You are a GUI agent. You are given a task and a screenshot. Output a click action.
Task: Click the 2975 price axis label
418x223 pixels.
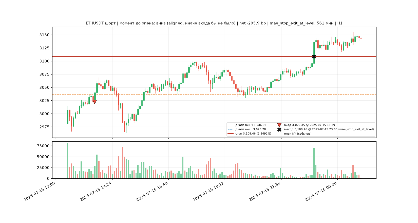[x=44, y=127]
